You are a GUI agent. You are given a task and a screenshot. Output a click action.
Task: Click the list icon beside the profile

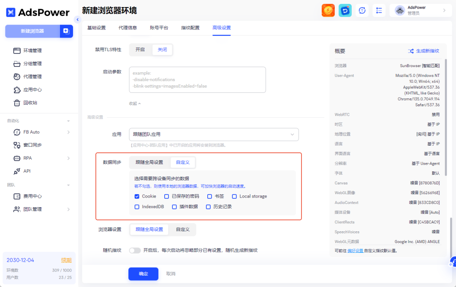click(379, 10)
